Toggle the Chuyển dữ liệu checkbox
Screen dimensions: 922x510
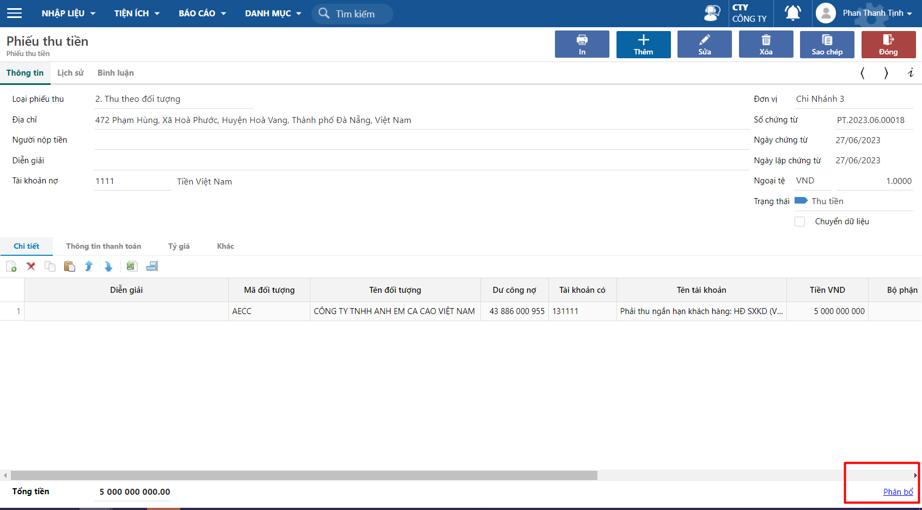(799, 222)
